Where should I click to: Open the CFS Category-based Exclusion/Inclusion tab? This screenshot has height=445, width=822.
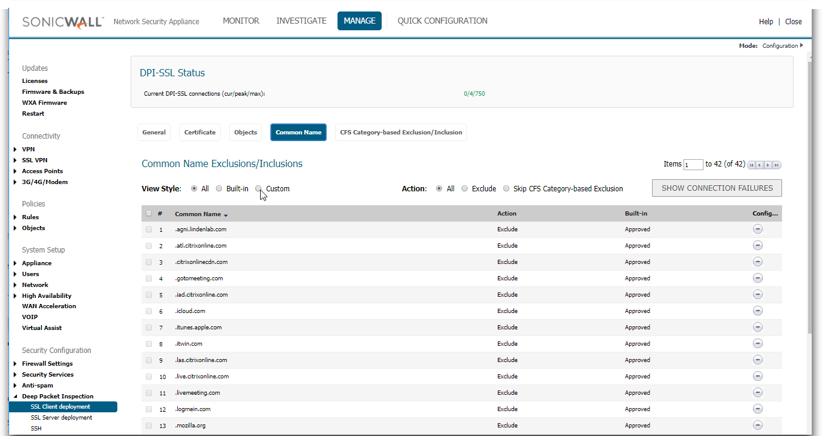[x=401, y=132]
